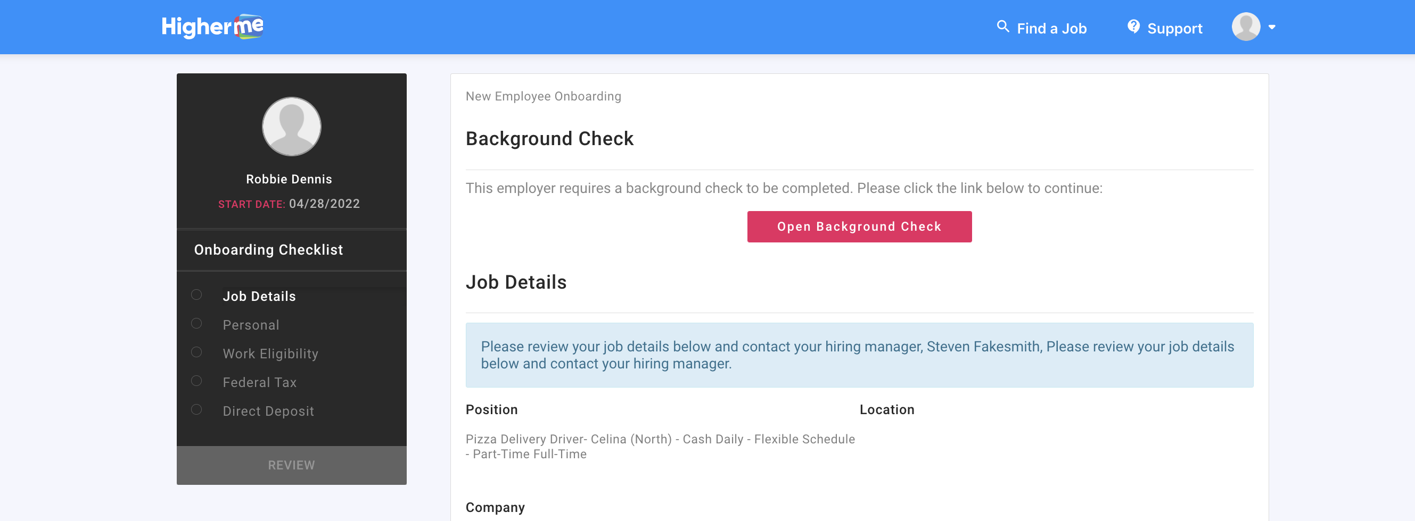Click Robbie Dennis profile picture
Viewport: 1415px width, 521px height.
click(x=291, y=127)
